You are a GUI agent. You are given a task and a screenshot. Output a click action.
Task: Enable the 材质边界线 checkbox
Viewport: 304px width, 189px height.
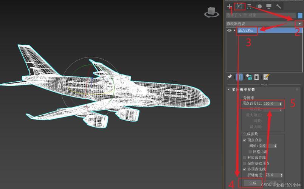click(245, 157)
